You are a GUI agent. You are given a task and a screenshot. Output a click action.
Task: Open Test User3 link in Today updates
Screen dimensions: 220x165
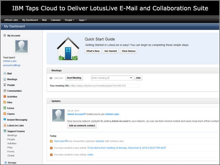tap(59, 141)
